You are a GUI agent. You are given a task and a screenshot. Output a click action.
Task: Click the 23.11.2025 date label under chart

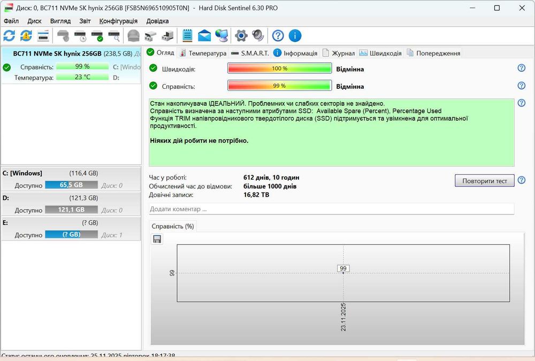(x=343, y=317)
